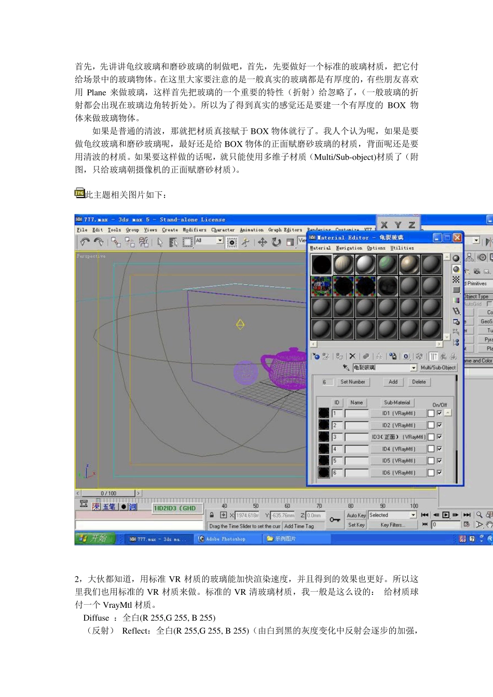Open the Utilities menu in Material Editor
The width and height of the screenshot is (493, 697).
click(x=402, y=248)
